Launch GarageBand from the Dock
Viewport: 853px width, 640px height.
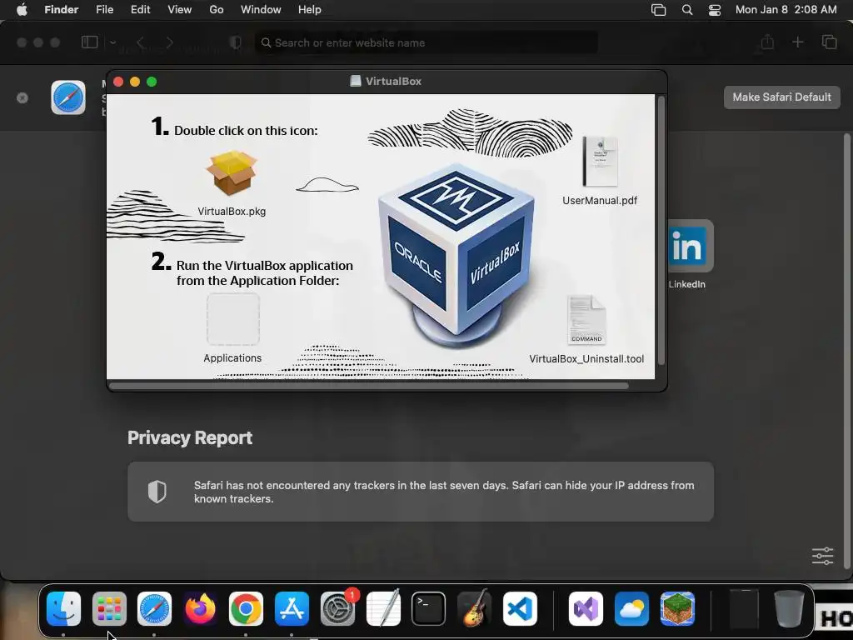[474, 608]
